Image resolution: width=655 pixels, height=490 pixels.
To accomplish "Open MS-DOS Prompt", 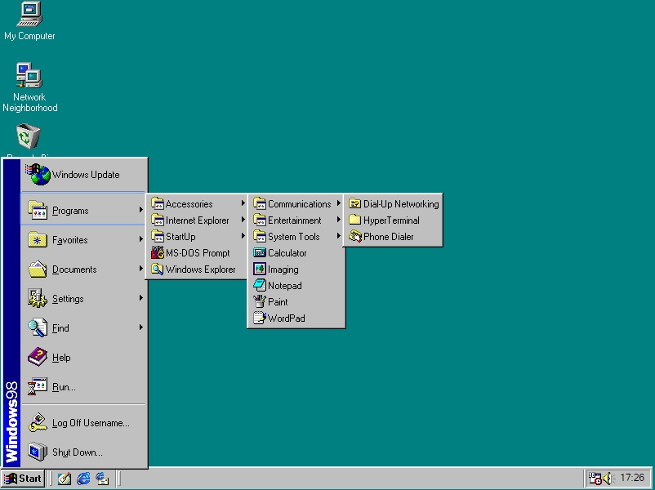I will [196, 252].
